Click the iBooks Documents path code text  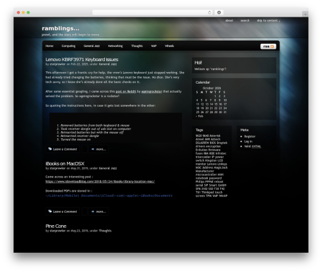pyautogui.click(x=109, y=195)
